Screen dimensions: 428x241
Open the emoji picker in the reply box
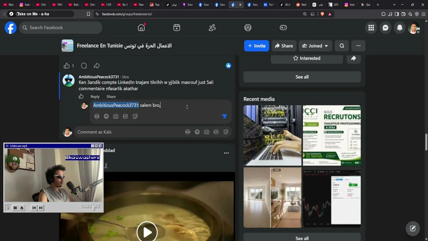106,116
